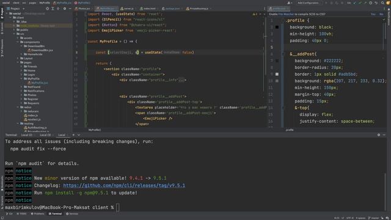This screenshot has width=391, height=220.
Task: Click the black color swatch on line 2 gutter
Action: point(277,27)
